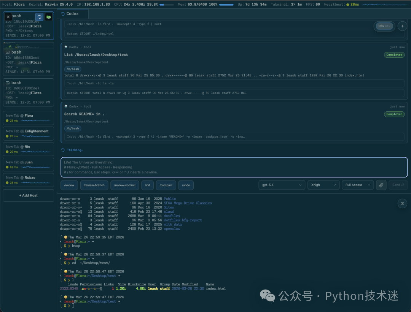Select the bash session card with ID b5def5583eed
The width and height of the screenshot is (411, 312).
28,59
